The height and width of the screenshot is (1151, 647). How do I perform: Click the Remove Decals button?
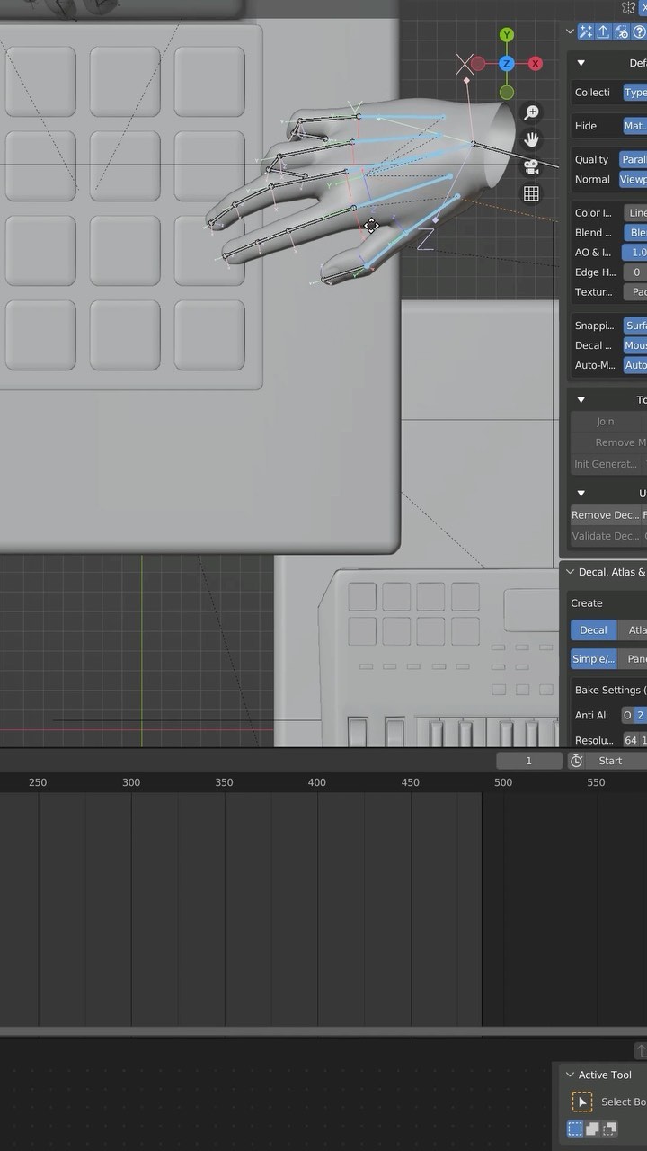click(x=606, y=515)
